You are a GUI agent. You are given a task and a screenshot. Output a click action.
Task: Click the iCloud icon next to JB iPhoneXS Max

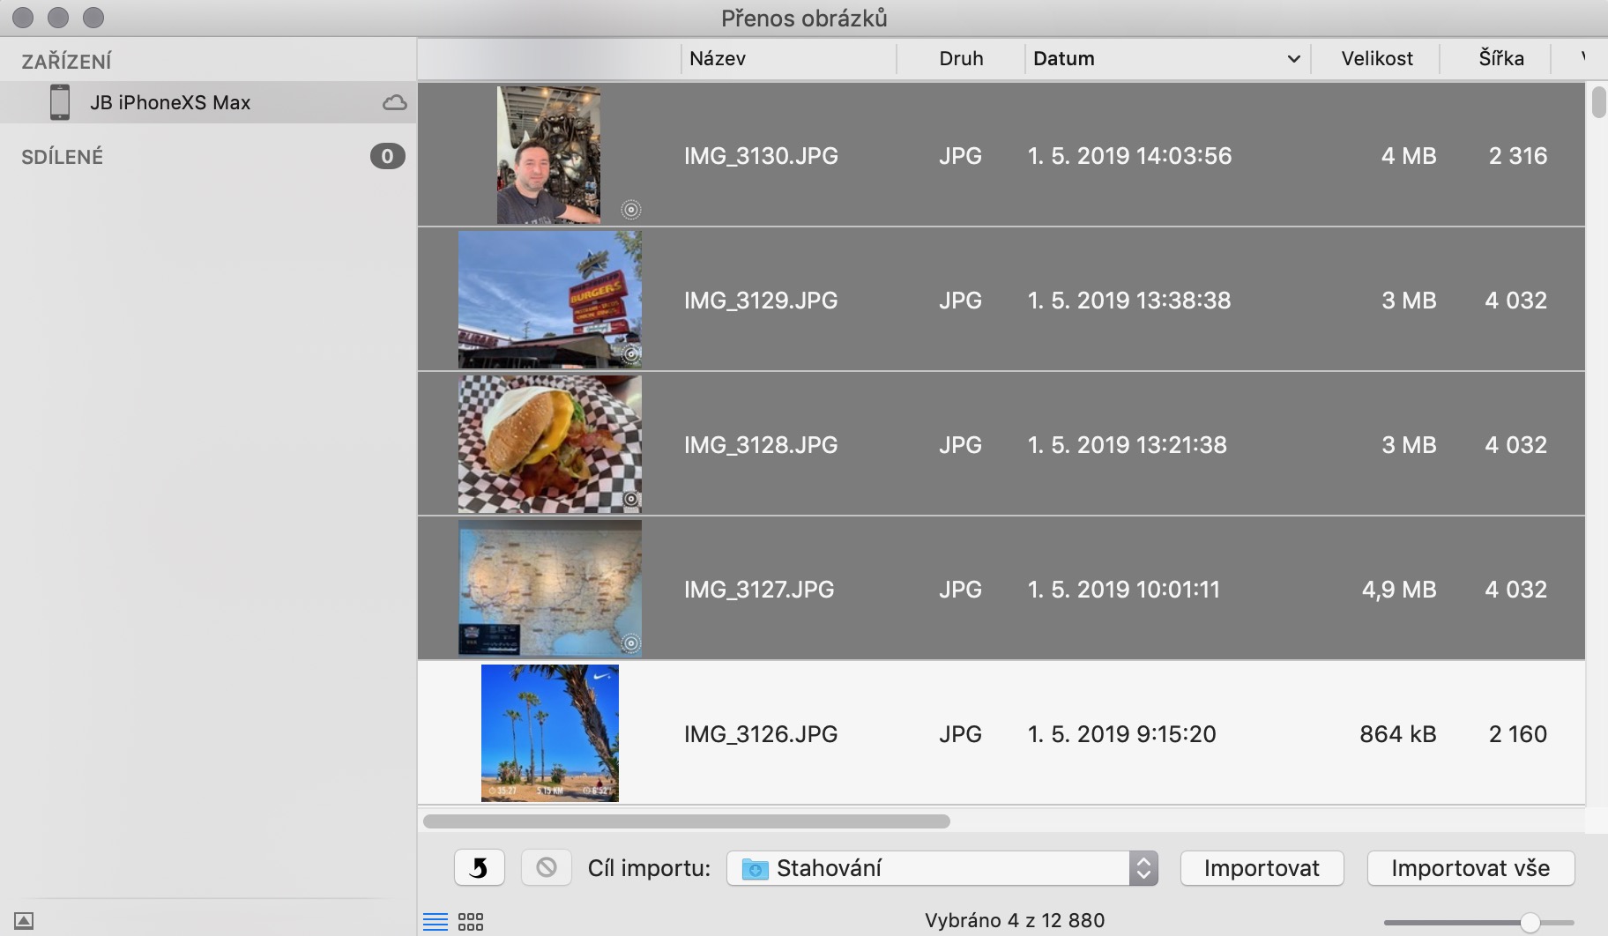click(394, 103)
